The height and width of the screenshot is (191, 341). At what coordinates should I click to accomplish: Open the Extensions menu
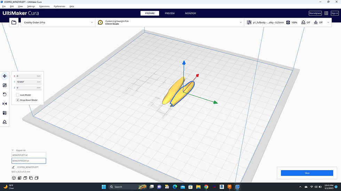tap(45, 6)
